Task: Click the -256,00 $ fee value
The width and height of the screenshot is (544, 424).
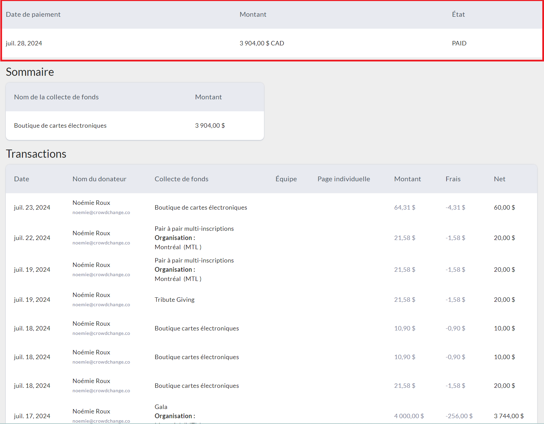Action: point(459,416)
